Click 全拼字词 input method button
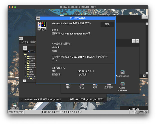 click(13, 112)
